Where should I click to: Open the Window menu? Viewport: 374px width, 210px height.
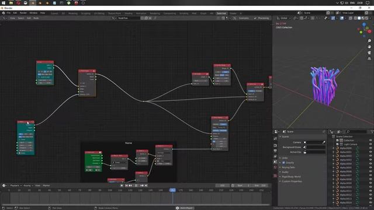click(33, 13)
